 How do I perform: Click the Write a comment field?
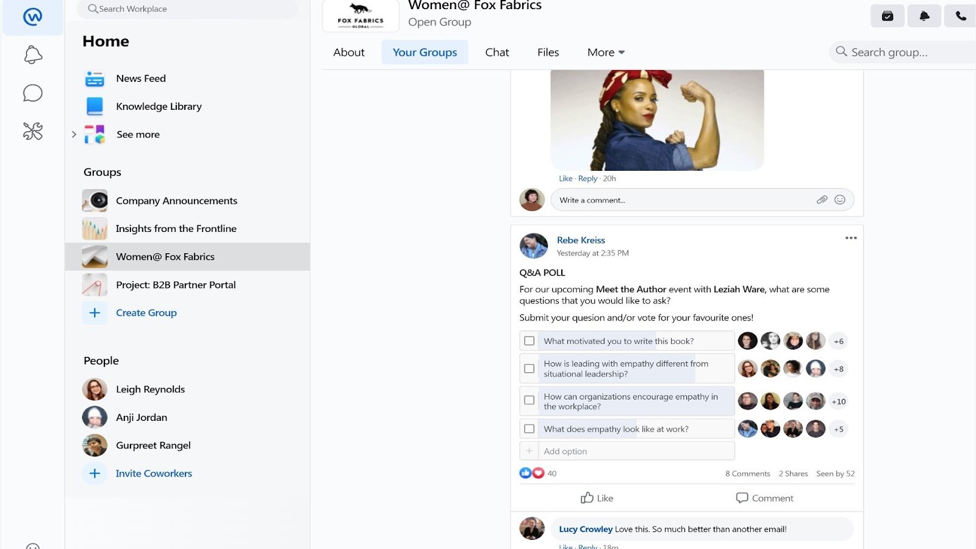(x=702, y=200)
